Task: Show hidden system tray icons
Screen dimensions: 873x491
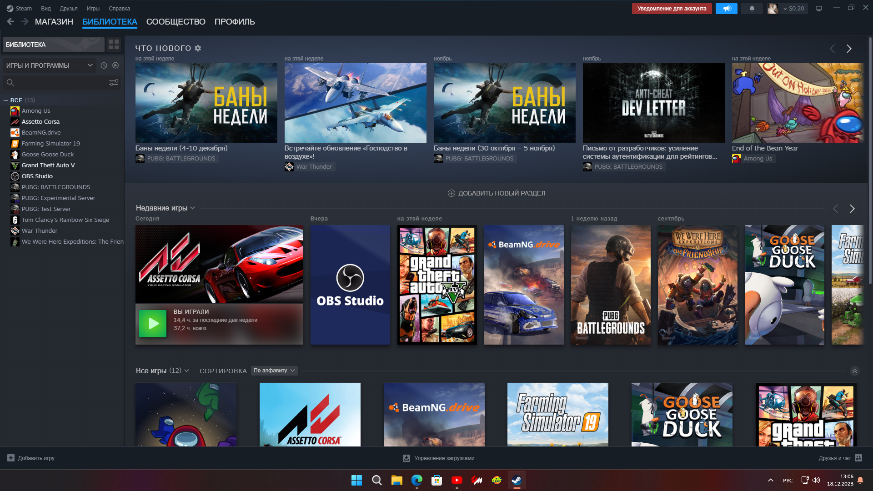Action: [770, 480]
